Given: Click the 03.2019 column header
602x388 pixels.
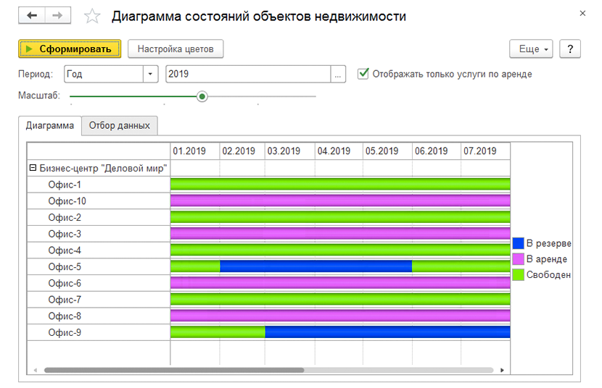Looking at the screenshot, I should click(x=290, y=151).
